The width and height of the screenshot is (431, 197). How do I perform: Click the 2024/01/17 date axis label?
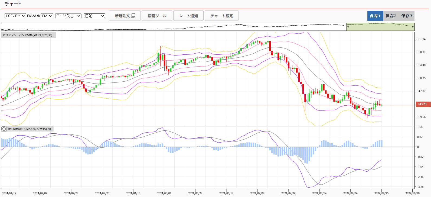click(x=9, y=193)
